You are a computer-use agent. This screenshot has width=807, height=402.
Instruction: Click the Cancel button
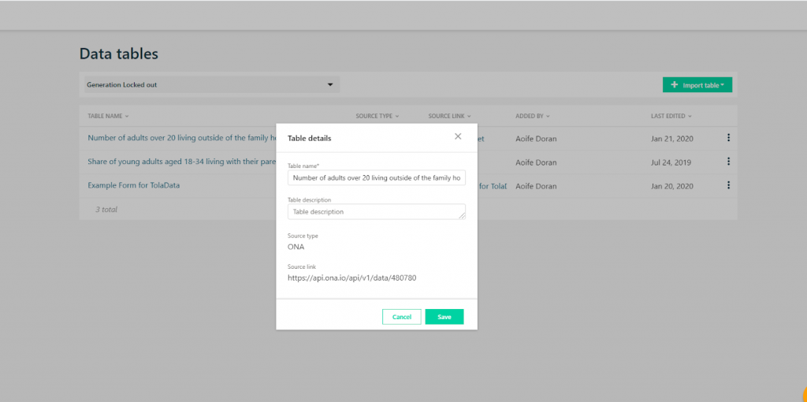[x=401, y=317]
